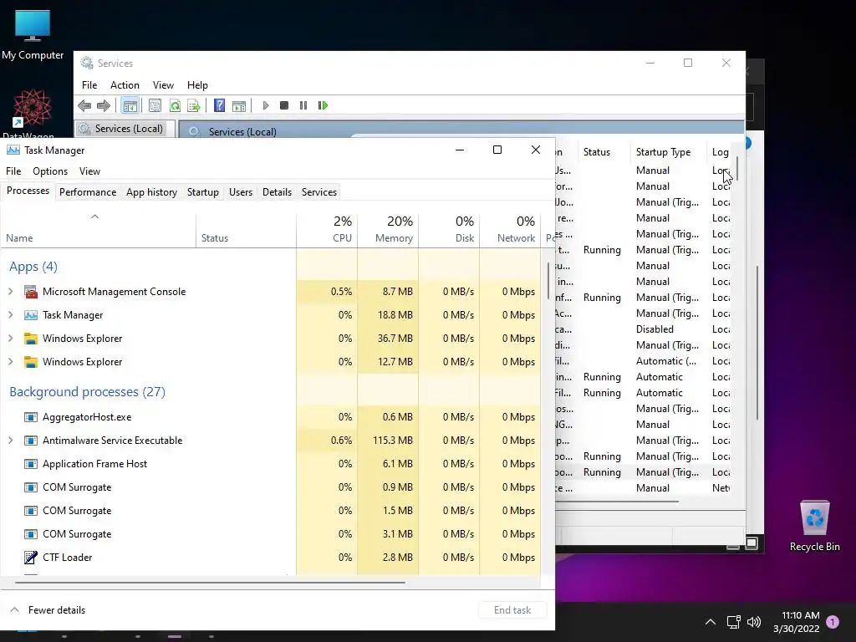The image size is (856, 642).
Task: Click Task Manager horizontal scrollbar
Action: (210, 583)
